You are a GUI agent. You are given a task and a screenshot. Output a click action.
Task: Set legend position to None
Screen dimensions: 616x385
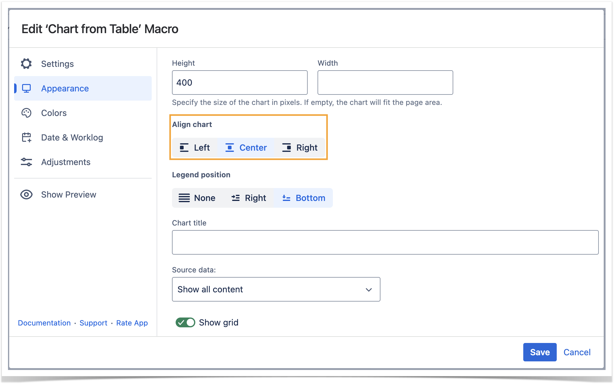coord(197,198)
